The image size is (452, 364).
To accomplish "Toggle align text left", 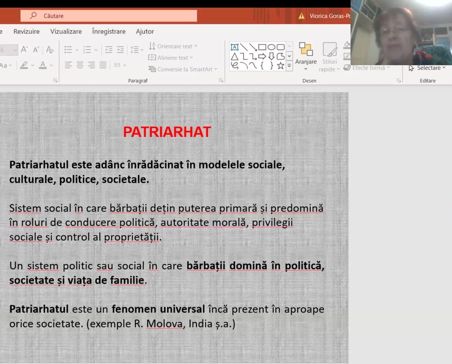I will pos(68,65).
